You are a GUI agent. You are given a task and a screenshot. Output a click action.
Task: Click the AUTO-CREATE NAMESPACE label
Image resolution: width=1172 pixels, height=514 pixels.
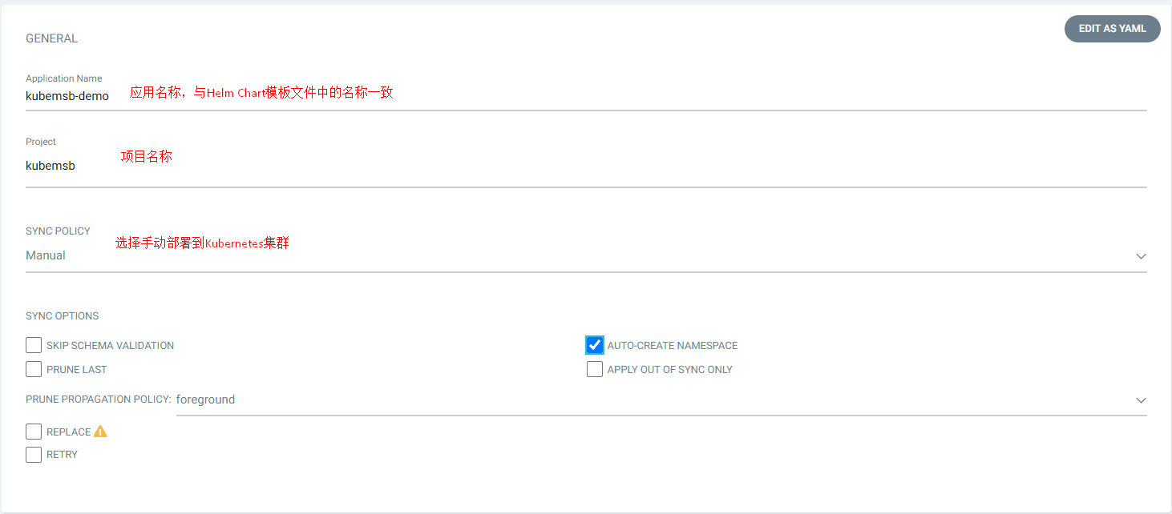pos(673,346)
